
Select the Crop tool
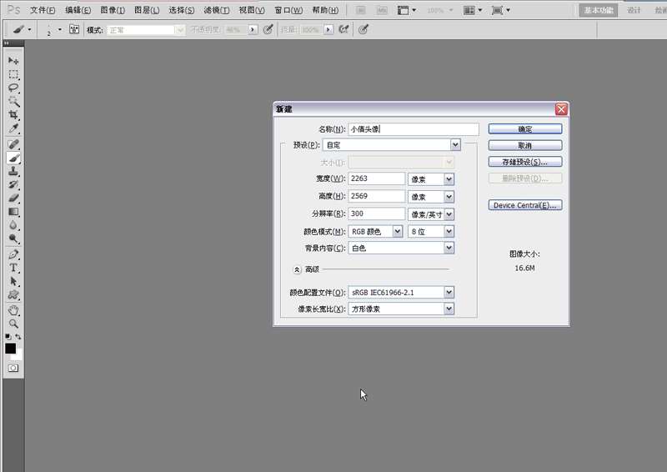13,114
